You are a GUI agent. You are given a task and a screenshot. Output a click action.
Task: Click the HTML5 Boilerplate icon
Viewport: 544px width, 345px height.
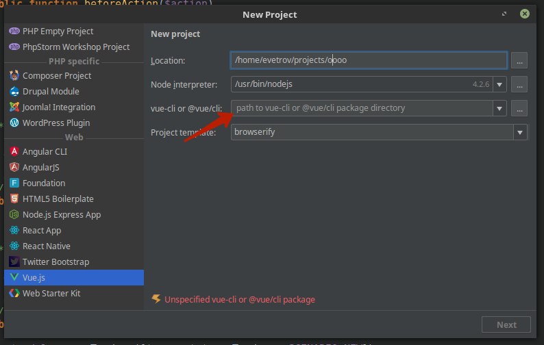[14, 199]
